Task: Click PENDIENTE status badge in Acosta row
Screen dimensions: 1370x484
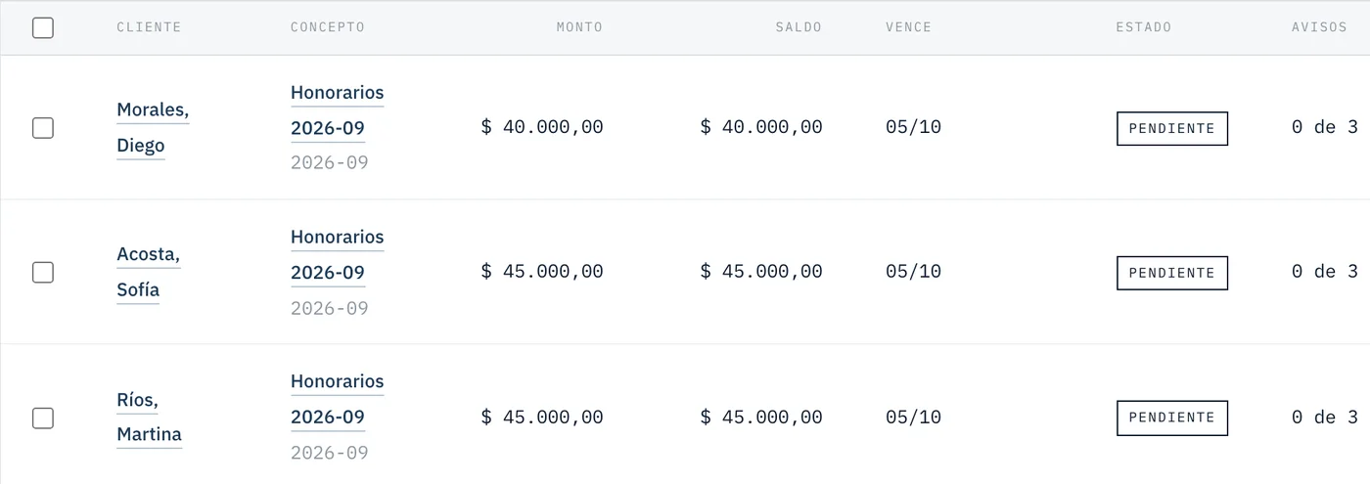Action: [1172, 273]
